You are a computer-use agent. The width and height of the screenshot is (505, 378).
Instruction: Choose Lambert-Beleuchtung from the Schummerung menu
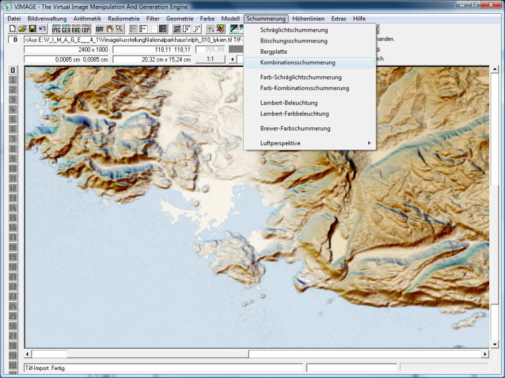pyautogui.click(x=289, y=103)
